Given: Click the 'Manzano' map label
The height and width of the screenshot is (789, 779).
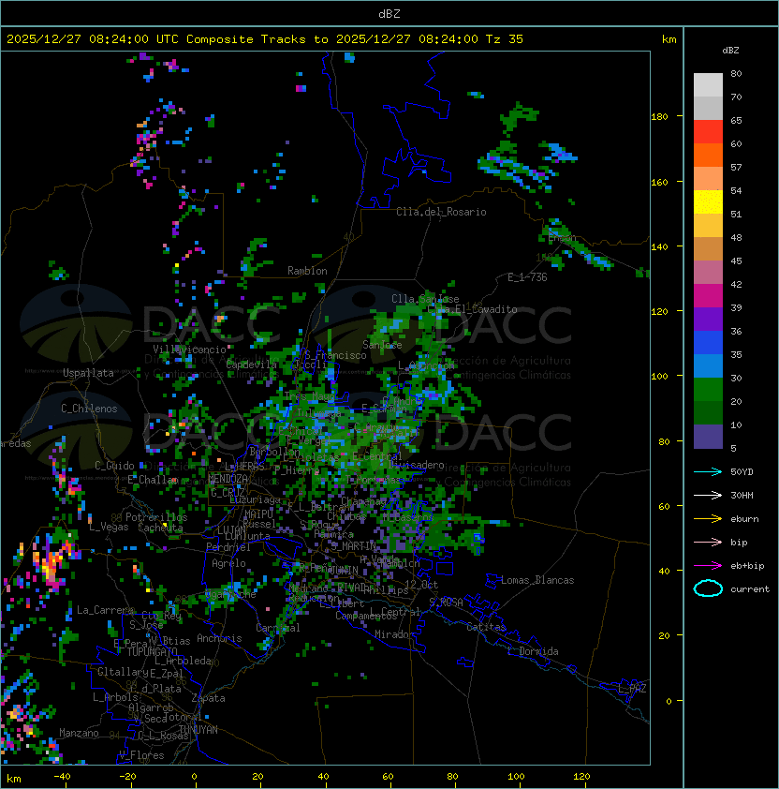Looking at the screenshot, I should pyautogui.click(x=79, y=733).
